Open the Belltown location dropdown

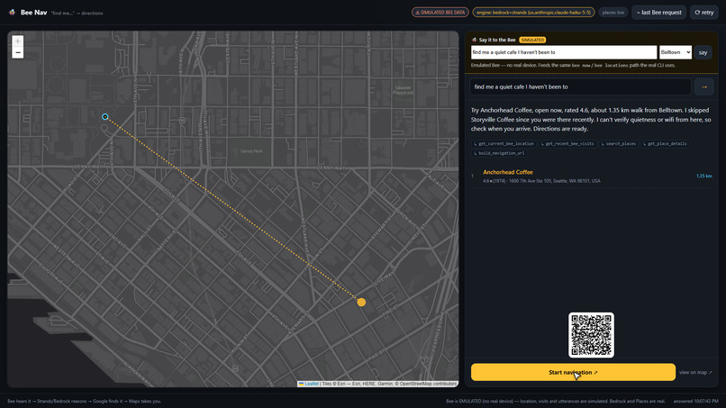676,52
